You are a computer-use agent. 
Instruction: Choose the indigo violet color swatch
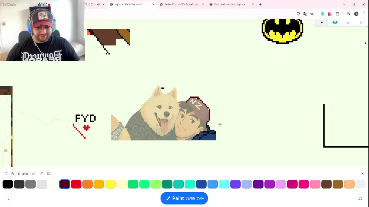coord(236,184)
